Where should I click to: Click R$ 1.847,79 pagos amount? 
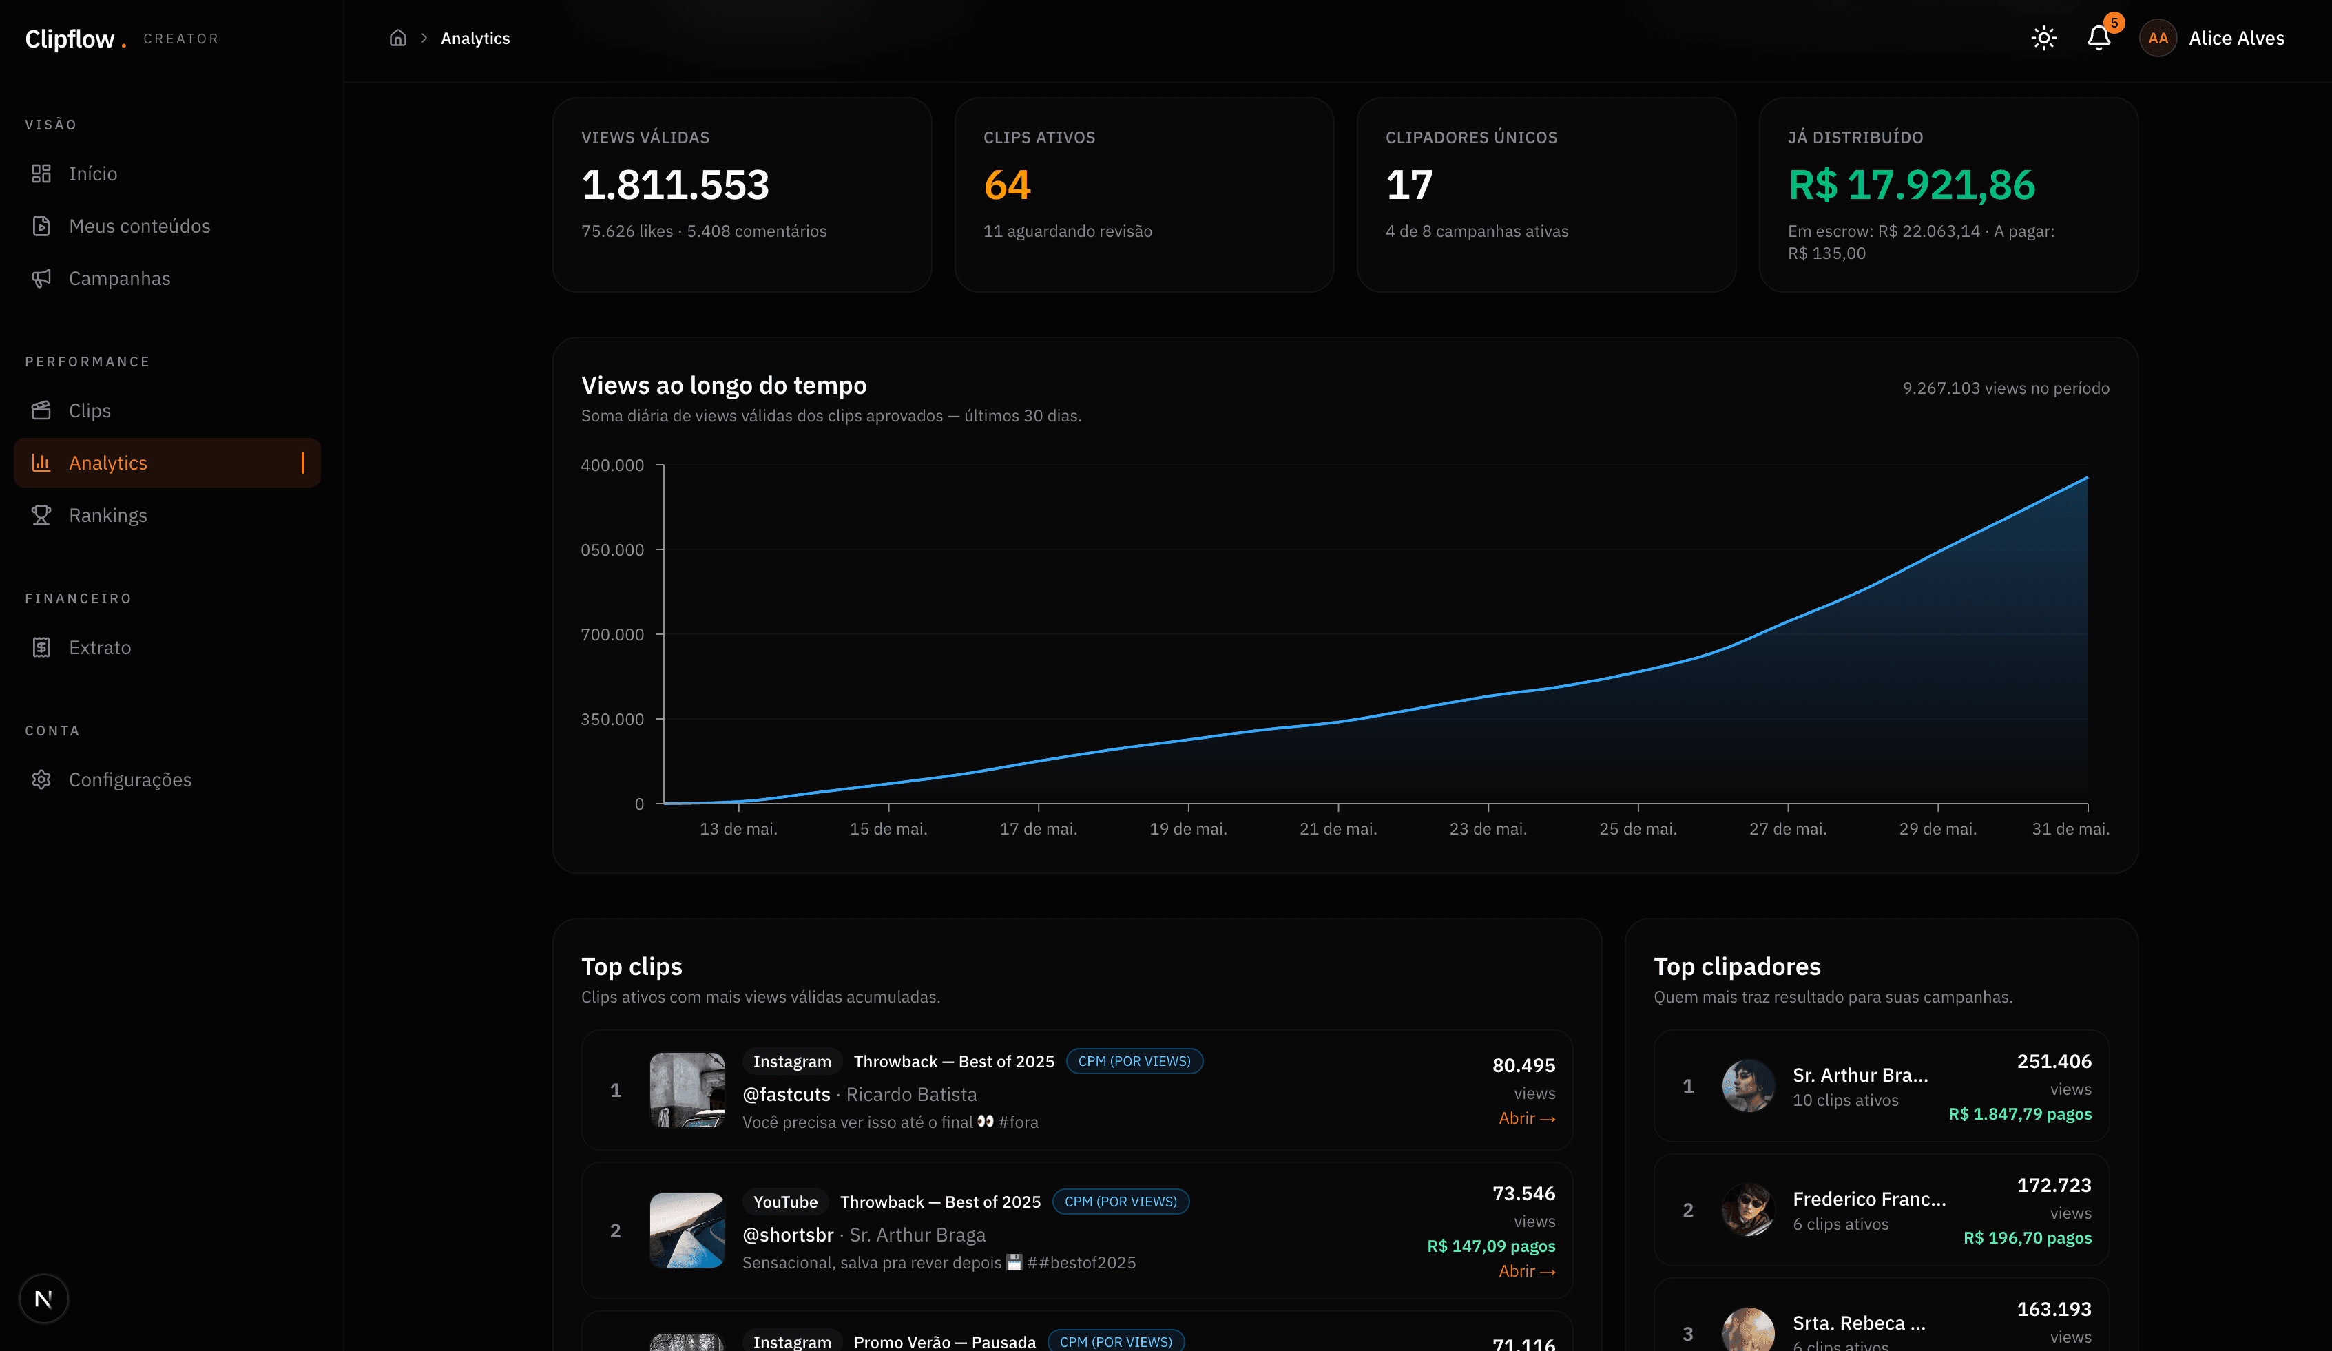2019,1114
